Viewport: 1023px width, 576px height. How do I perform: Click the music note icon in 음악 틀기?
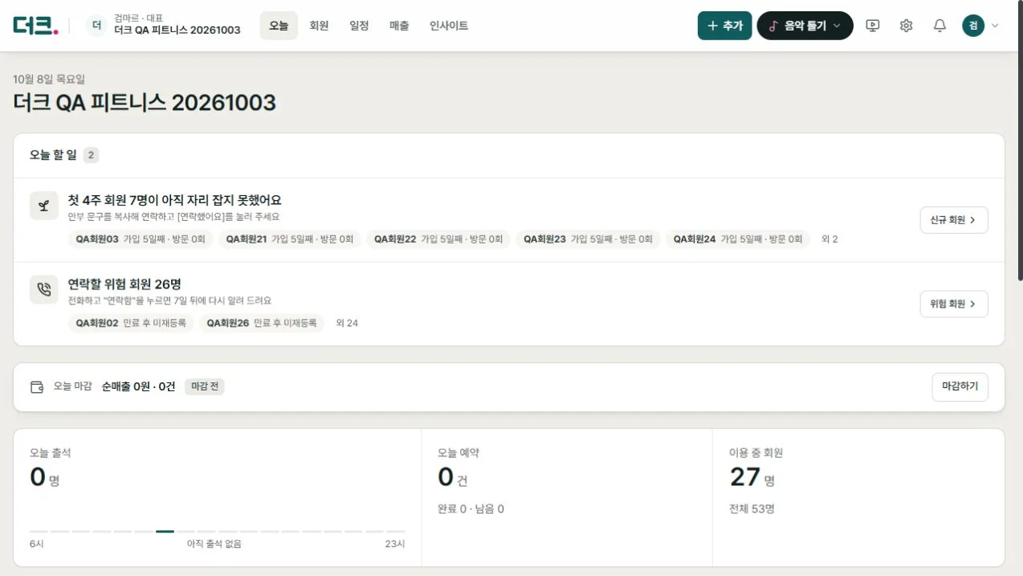(x=773, y=26)
